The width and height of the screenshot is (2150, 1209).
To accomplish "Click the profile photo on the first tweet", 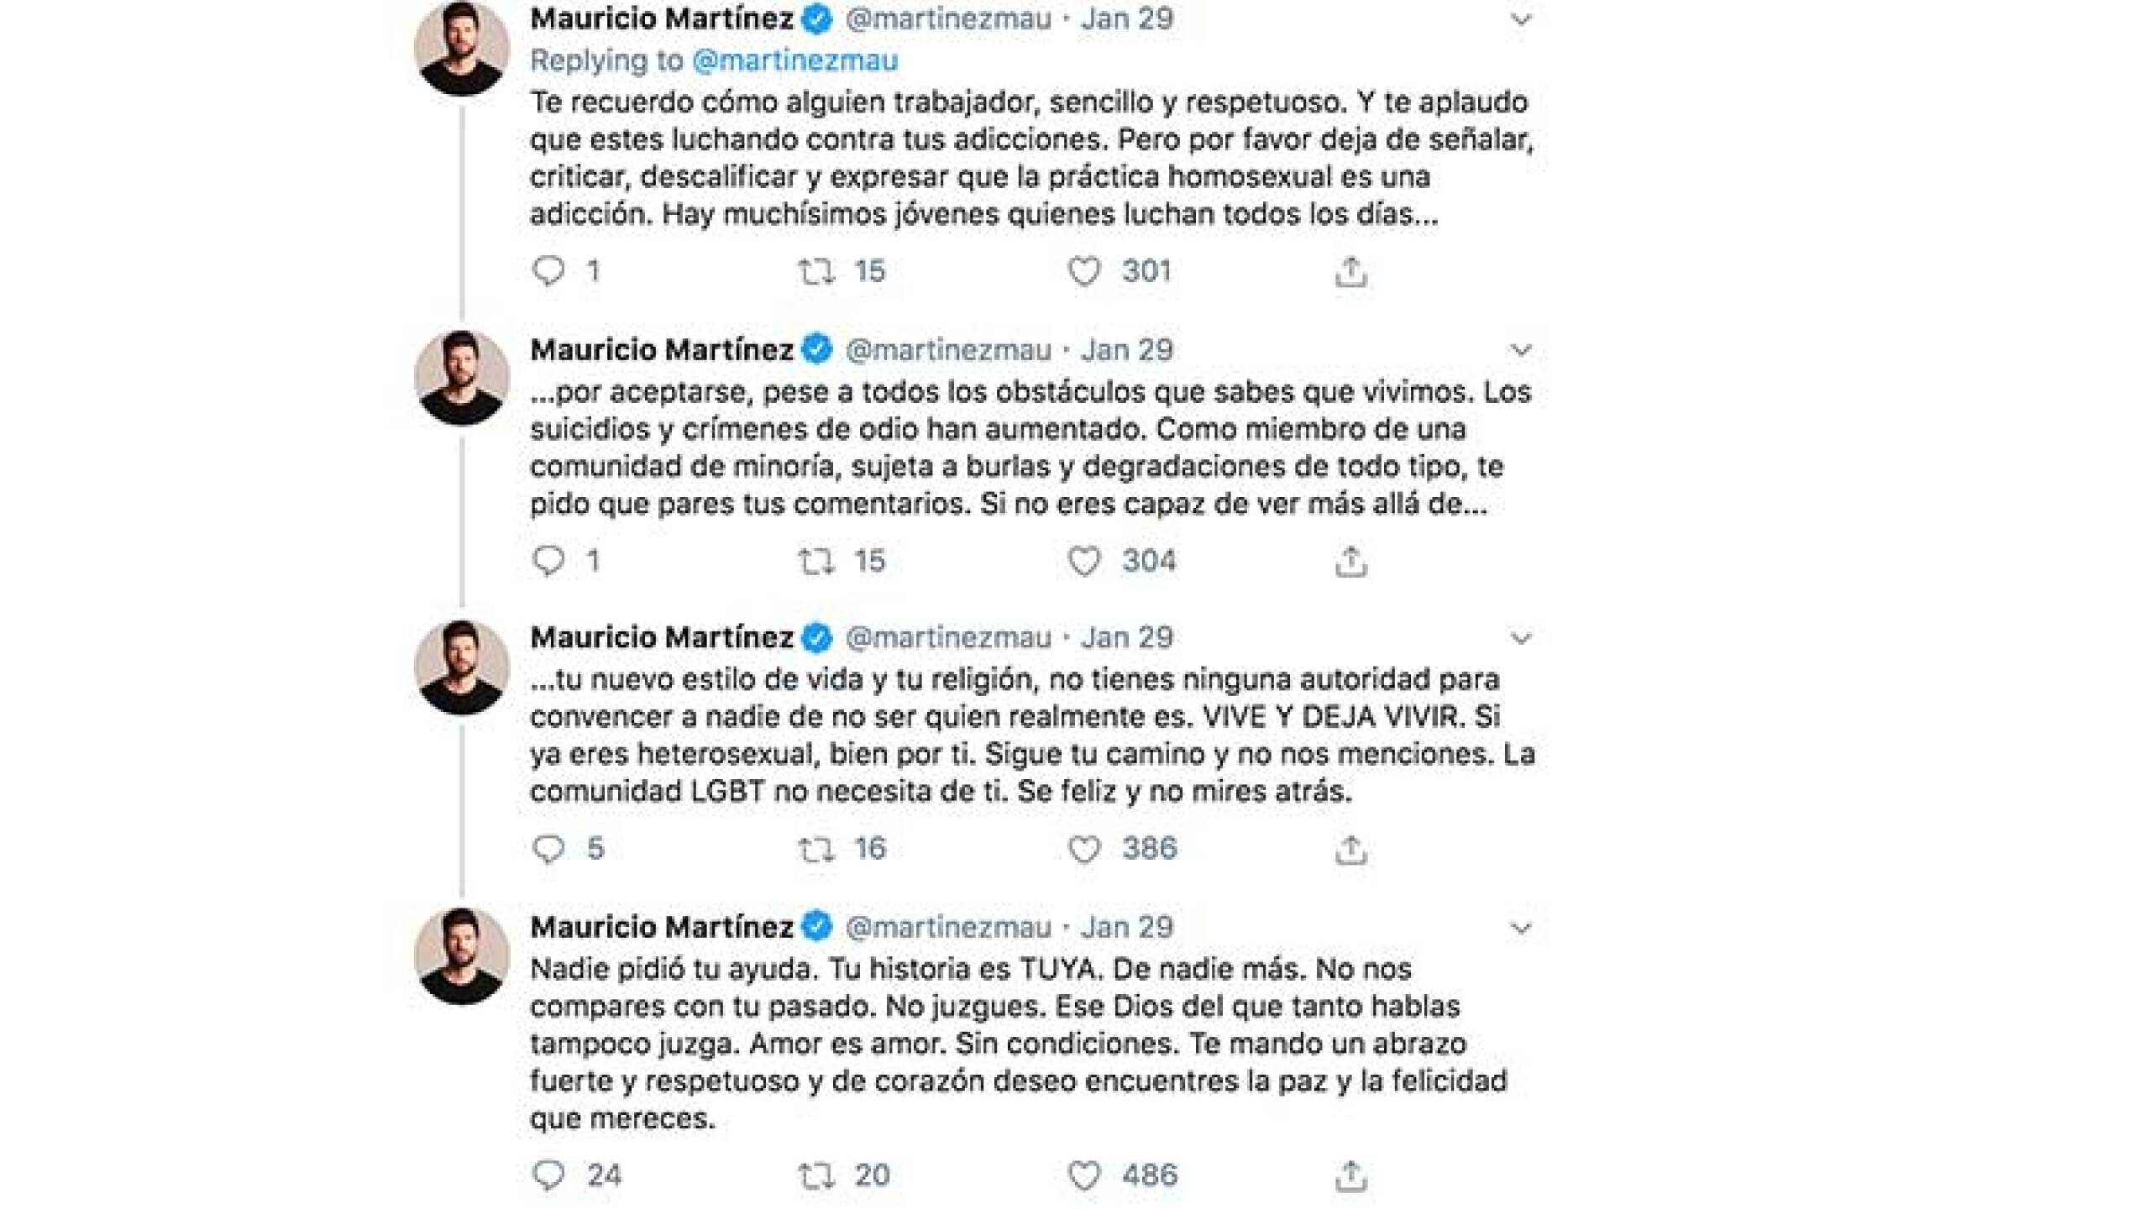I will (x=462, y=49).
